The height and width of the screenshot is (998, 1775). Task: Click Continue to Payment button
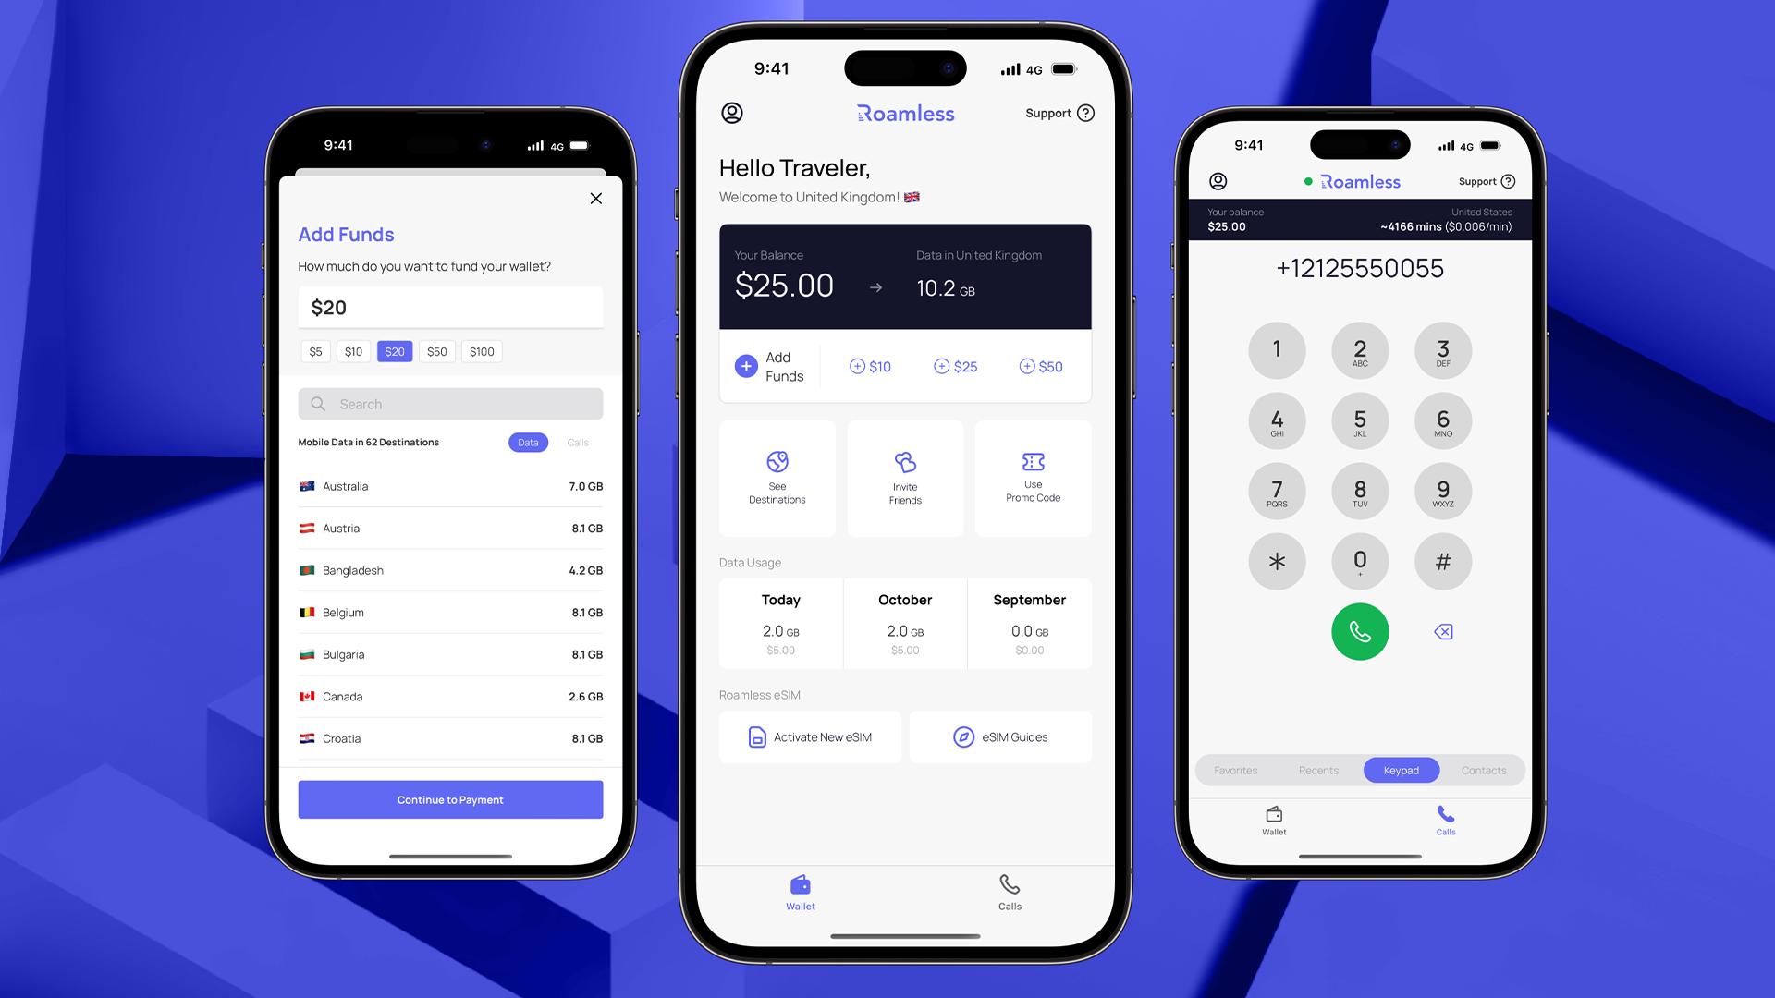pos(450,799)
